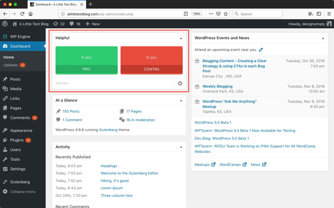Open WordPress 5.0 Beta 1 news link
Screen dimensions: 334x208
[x=213, y=122]
